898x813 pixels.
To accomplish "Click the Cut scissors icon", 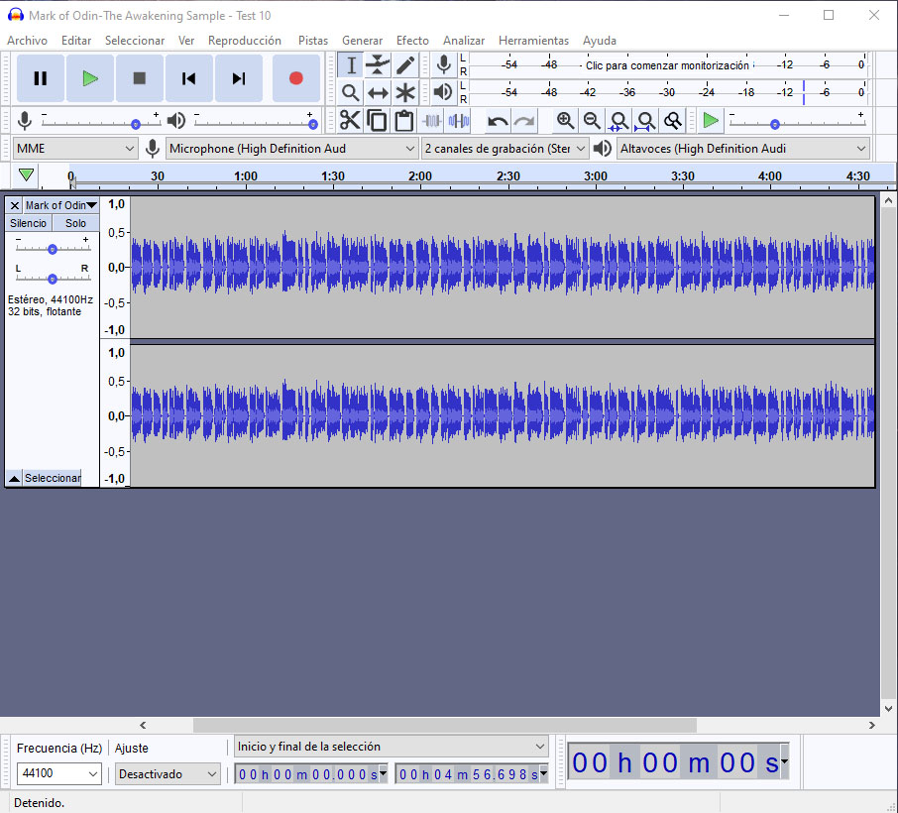I will (350, 121).
